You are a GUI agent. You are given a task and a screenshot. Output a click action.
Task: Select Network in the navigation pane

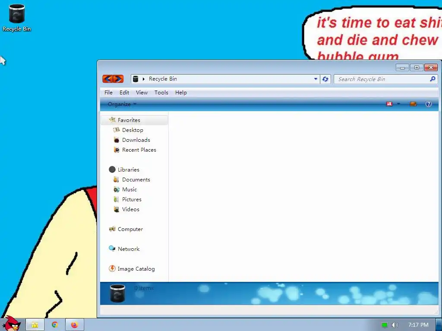tap(129, 249)
